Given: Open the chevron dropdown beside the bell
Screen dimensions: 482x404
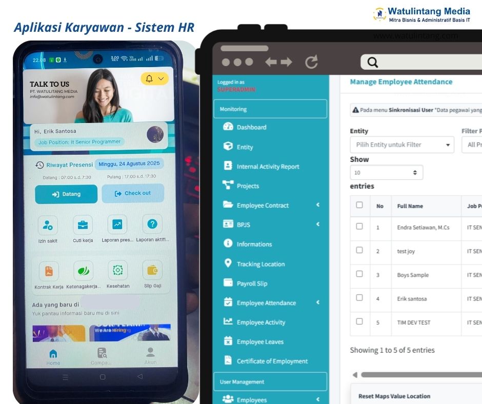Looking at the screenshot, I should tap(161, 79).
